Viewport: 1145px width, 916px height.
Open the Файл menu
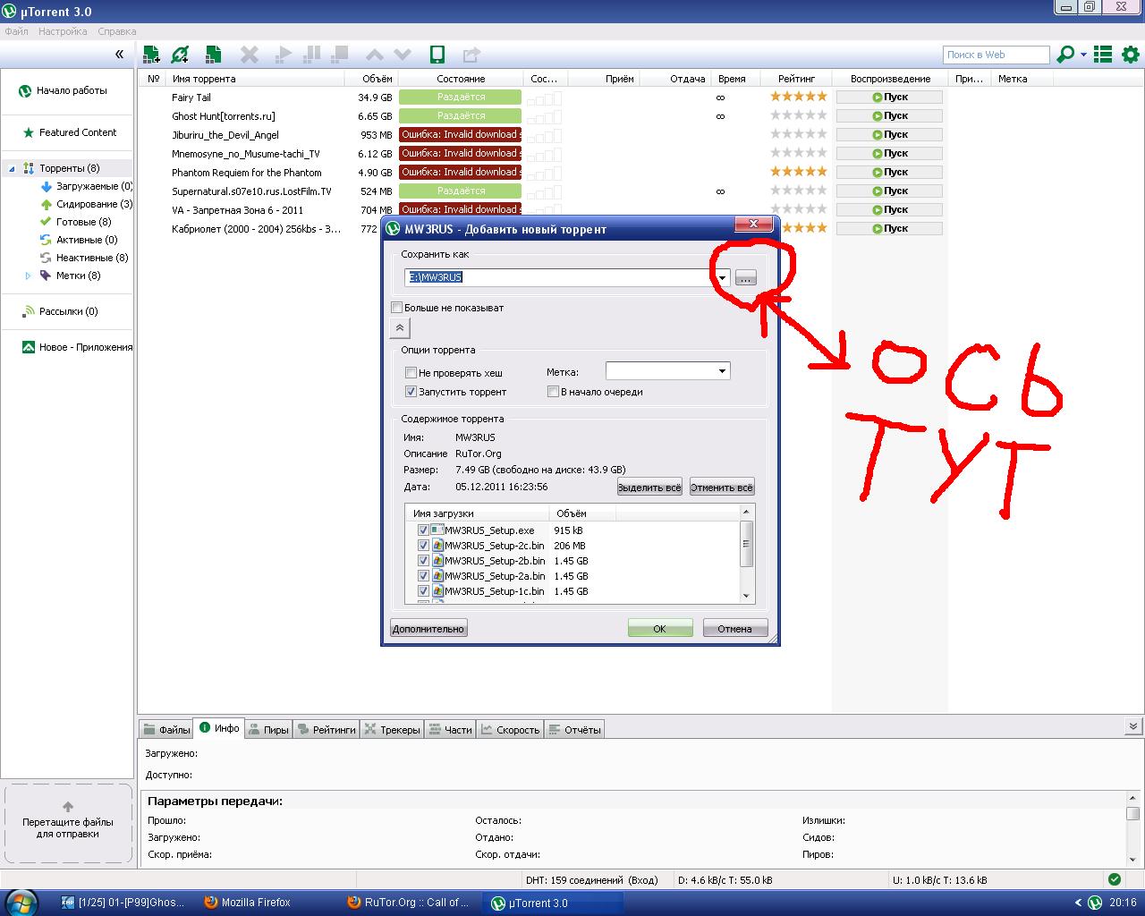tap(16, 31)
